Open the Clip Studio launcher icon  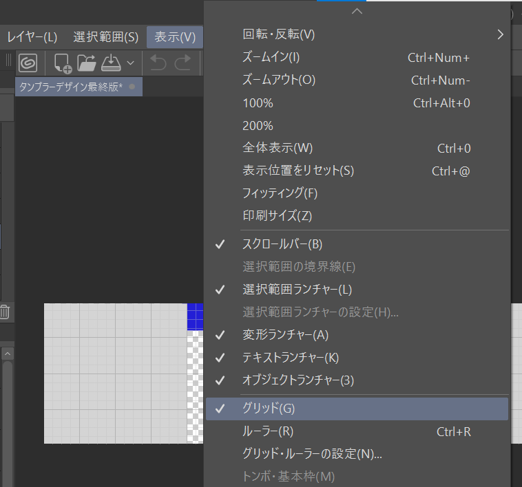[x=28, y=63]
